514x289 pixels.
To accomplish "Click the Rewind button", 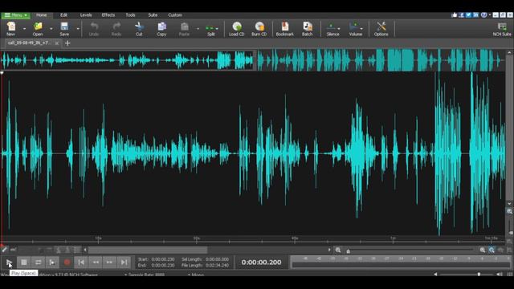I will (x=96, y=263).
